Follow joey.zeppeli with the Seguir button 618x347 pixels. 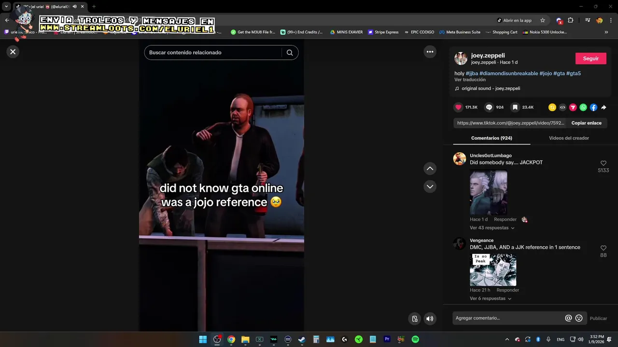[591, 58]
